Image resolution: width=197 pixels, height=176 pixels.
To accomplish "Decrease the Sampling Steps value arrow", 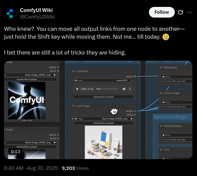I will coord(163,135).
